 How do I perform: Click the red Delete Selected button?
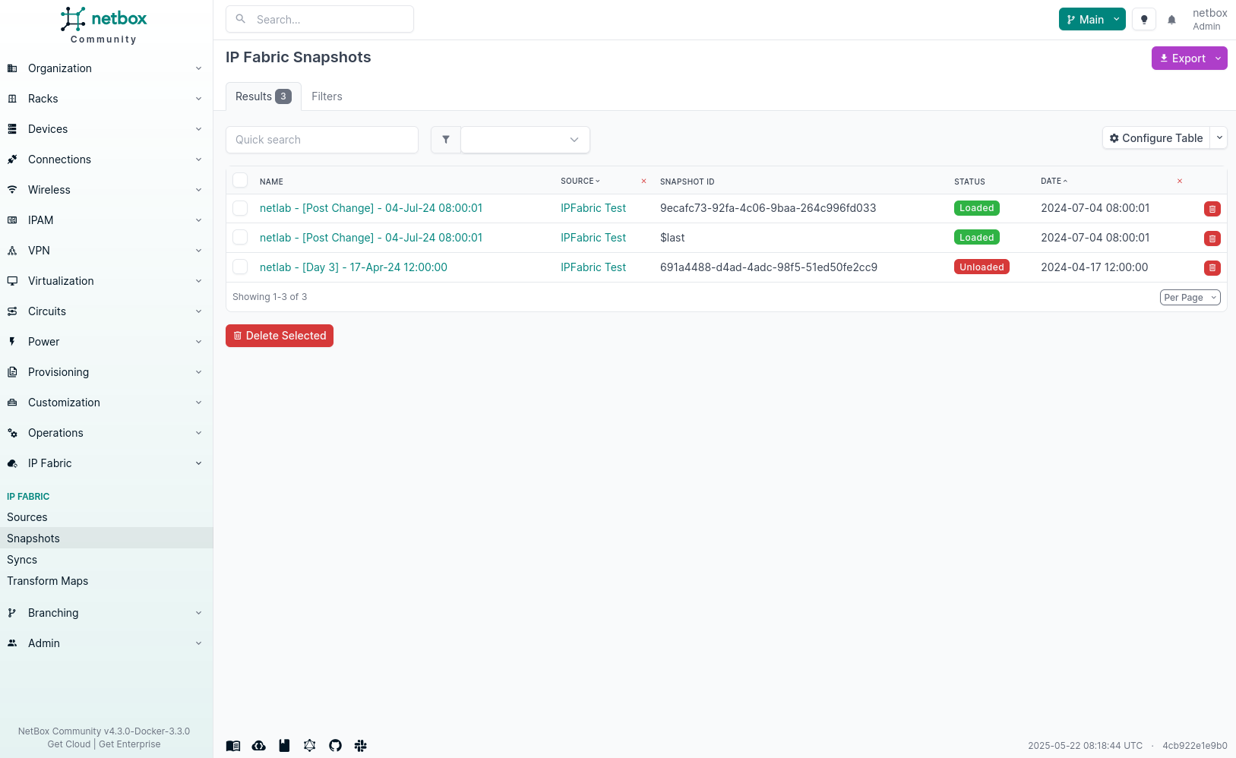pyautogui.click(x=280, y=336)
